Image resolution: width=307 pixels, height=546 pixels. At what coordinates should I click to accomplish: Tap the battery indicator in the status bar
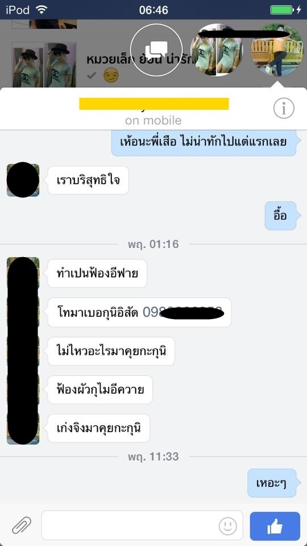pos(283,10)
